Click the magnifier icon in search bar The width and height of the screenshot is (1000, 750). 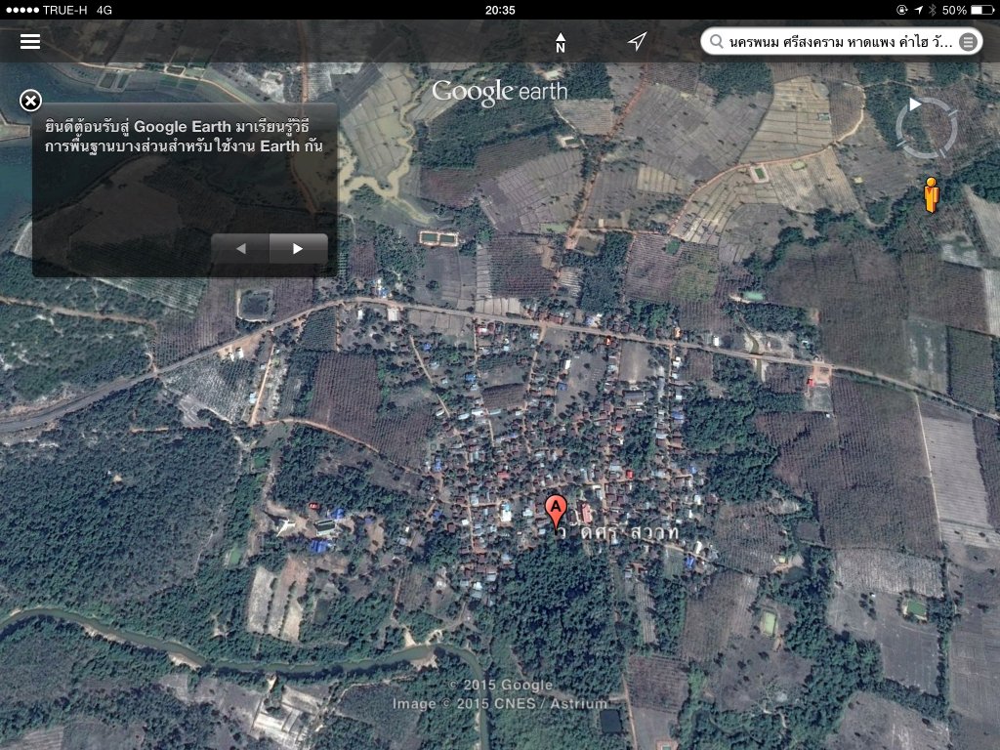(717, 41)
